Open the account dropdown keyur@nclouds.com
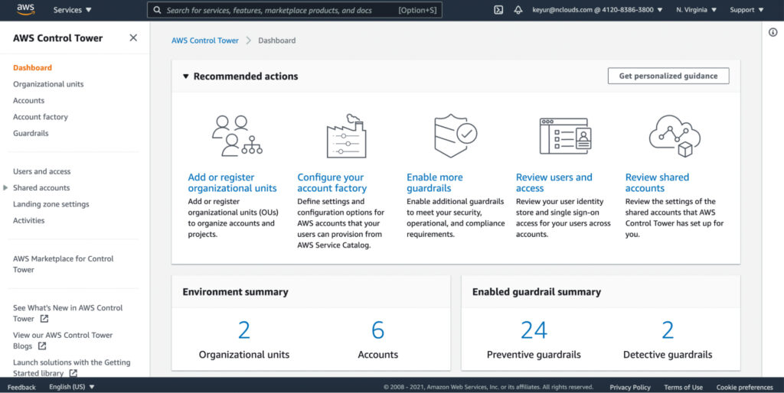Viewport: 784px width, 393px height. (x=597, y=10)
